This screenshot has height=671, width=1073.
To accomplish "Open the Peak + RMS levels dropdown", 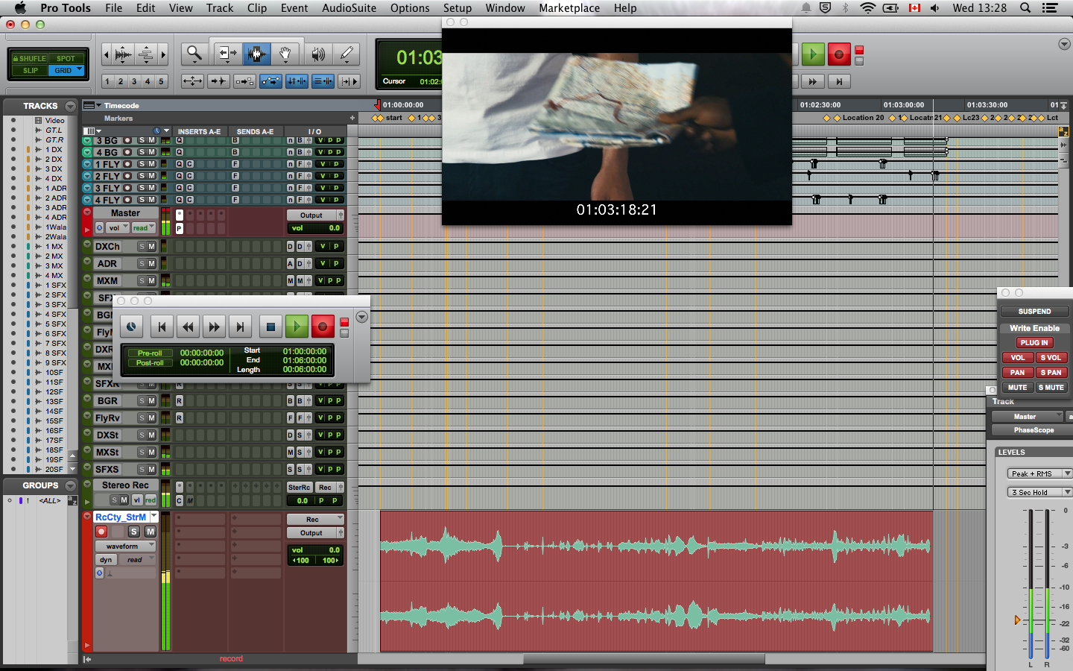I will (1039, 473).
